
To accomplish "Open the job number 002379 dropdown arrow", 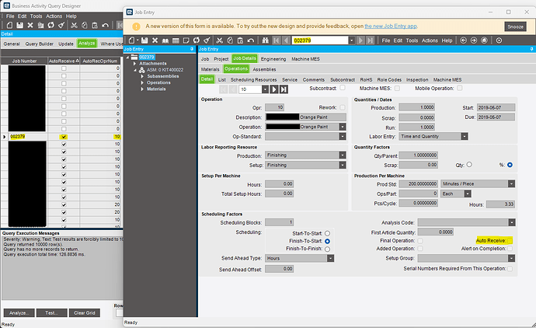I will pos(351,40).
